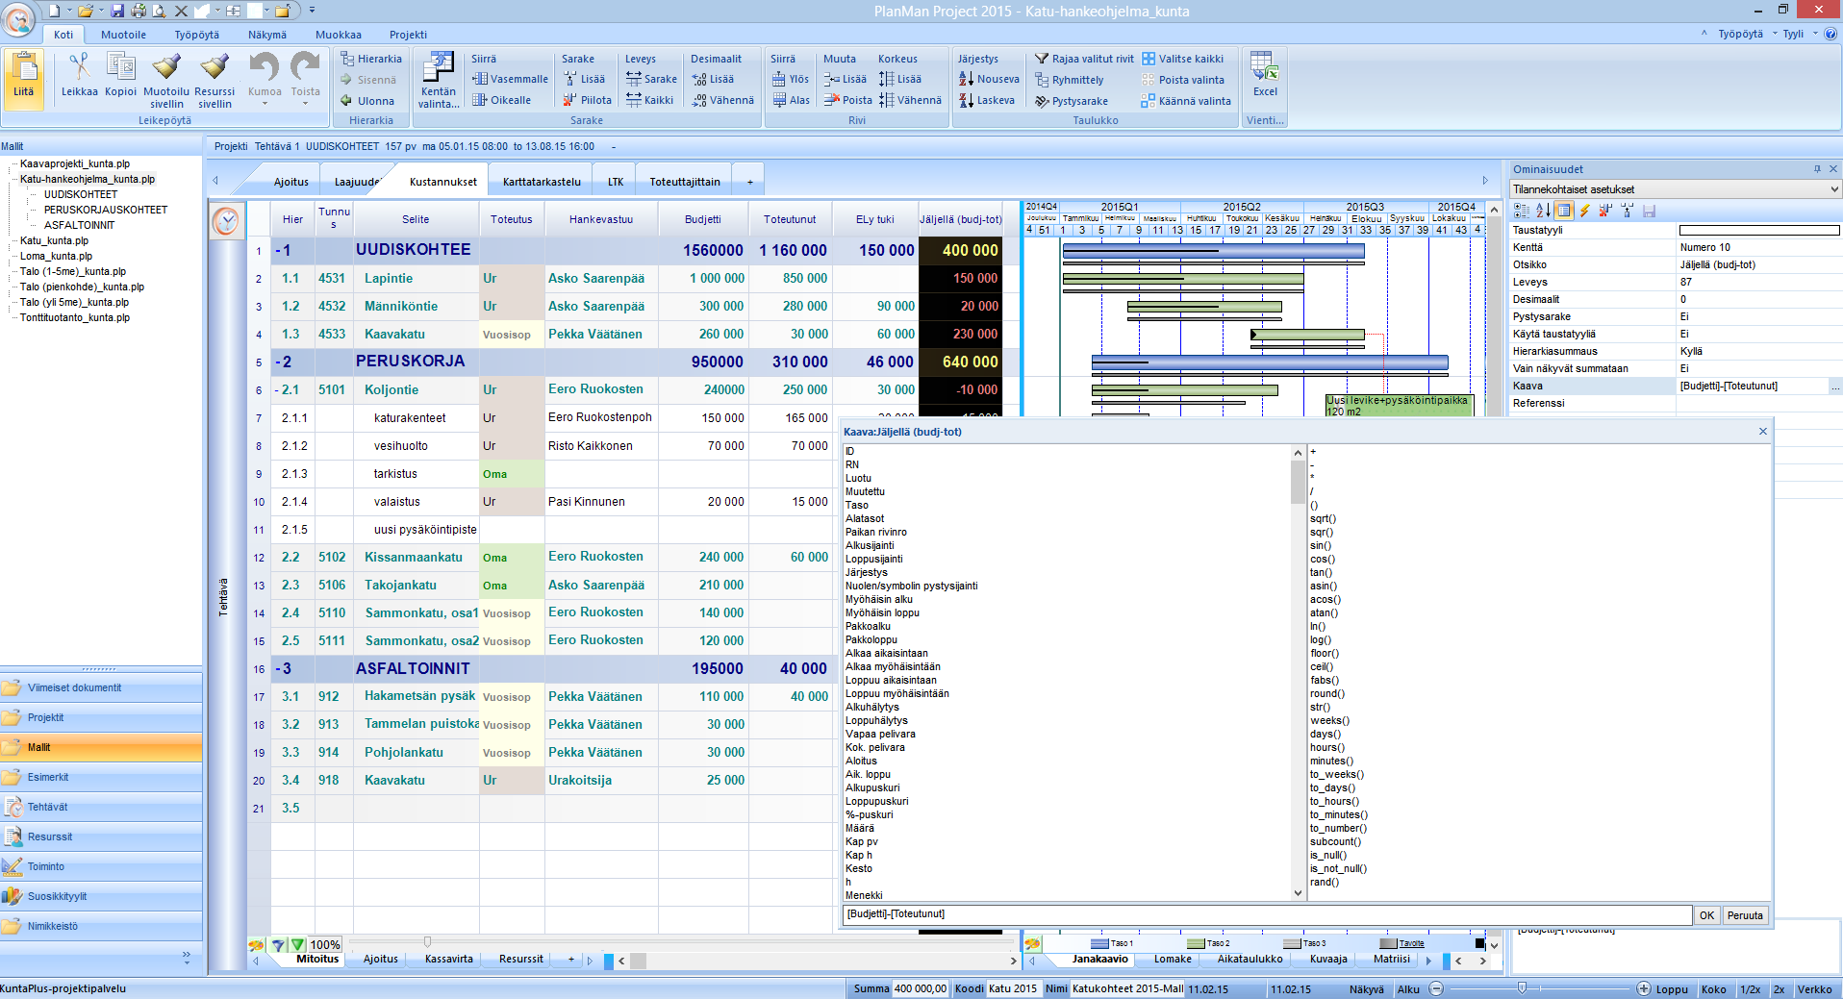Click the Hierarkia ribbon command

pyautogui.click(x=371, y=59)
